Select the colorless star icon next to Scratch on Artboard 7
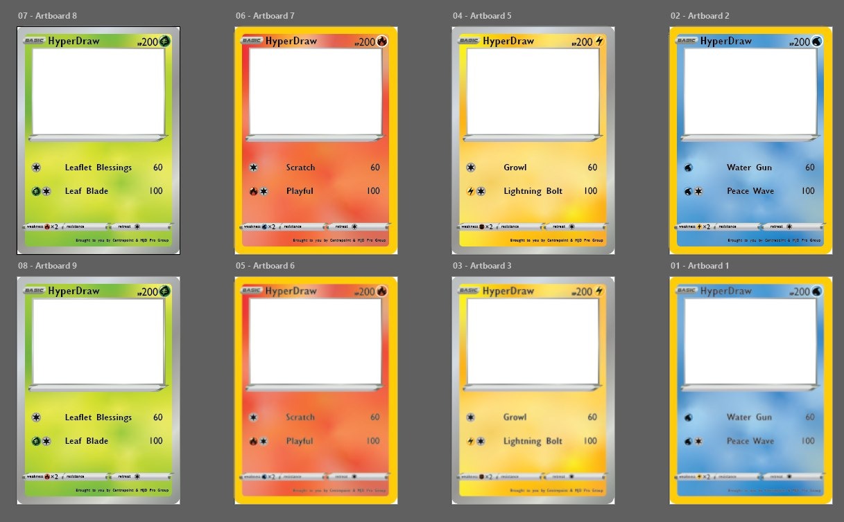Viewport: 844px width, 522px height. [x=254, y=168]
